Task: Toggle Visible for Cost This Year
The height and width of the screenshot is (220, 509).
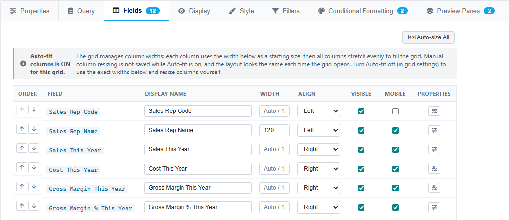Action: tap(361, 169)
